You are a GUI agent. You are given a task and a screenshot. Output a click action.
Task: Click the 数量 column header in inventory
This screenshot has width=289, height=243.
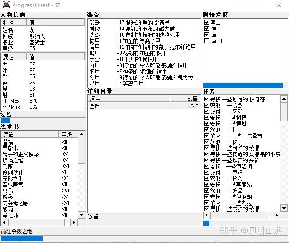[x=185, y=99]
